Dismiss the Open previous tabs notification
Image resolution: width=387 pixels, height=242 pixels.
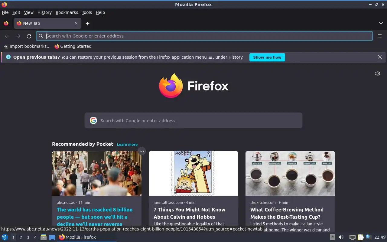pos(380,57)
